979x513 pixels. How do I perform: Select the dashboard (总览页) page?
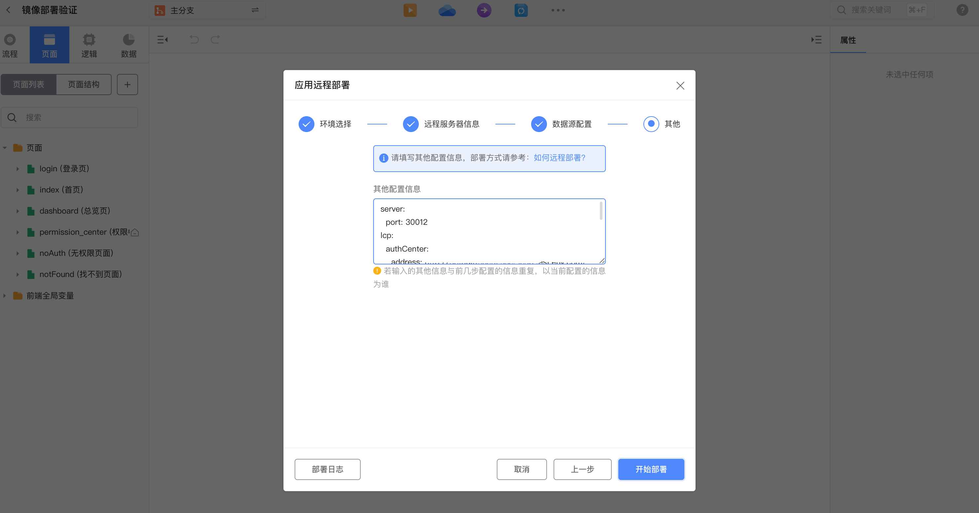(75, 211)
